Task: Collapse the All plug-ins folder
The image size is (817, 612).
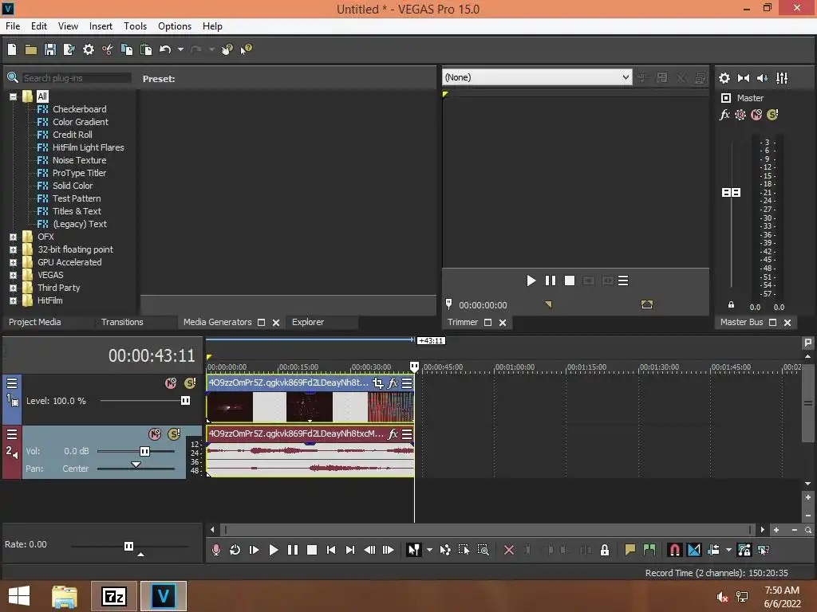Action: click(x=13, y=96)
